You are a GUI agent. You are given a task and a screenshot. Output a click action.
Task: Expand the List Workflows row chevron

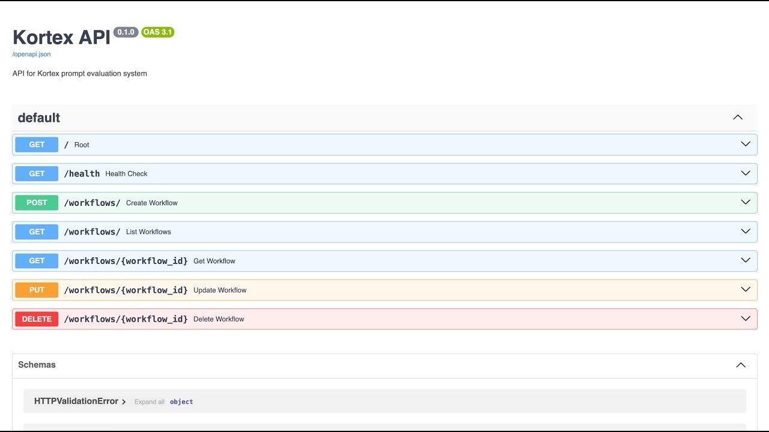746,232
